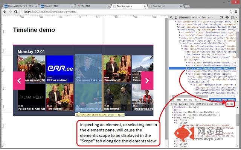Switch to the Hommik! Raadio2 browser tab
Screen dimensions: 241x150
point(21,6)
